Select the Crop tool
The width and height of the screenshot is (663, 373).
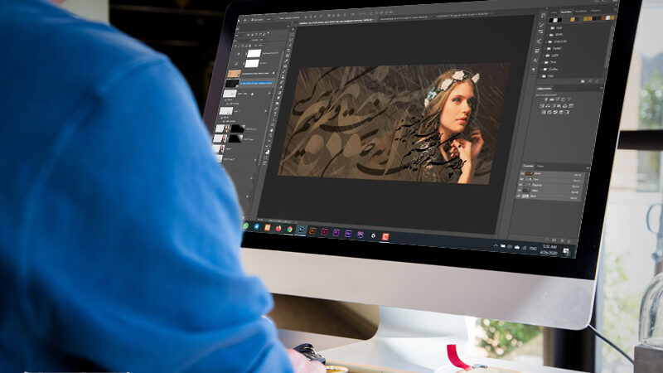tap(288, 50)
